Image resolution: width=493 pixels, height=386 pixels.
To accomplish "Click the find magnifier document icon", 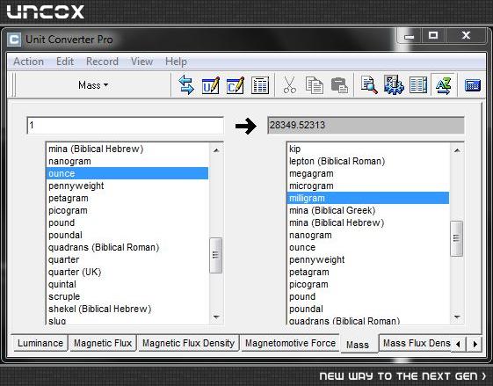I will tap(369, 85).
